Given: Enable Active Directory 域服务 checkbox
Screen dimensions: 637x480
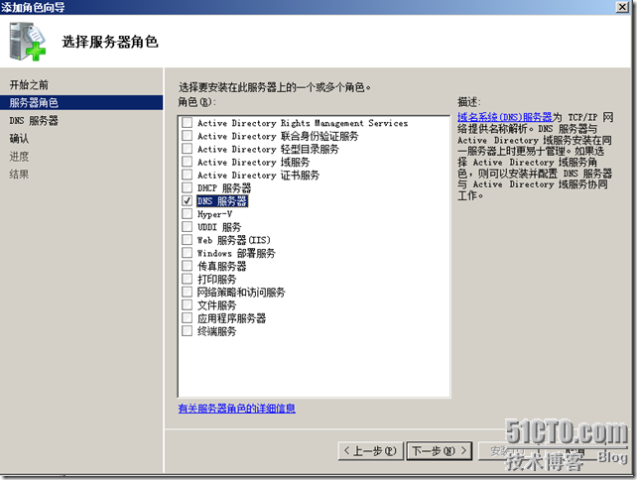Looking at the screenshot, I should 187,162.
